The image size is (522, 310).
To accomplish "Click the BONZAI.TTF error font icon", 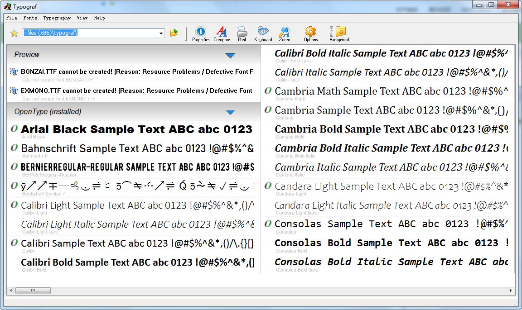I will [x=14, y=72].
